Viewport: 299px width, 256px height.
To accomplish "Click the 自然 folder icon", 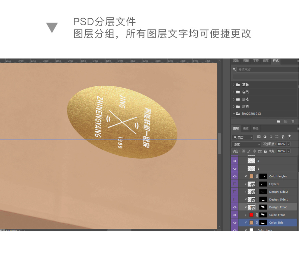I will click(238, 92).
